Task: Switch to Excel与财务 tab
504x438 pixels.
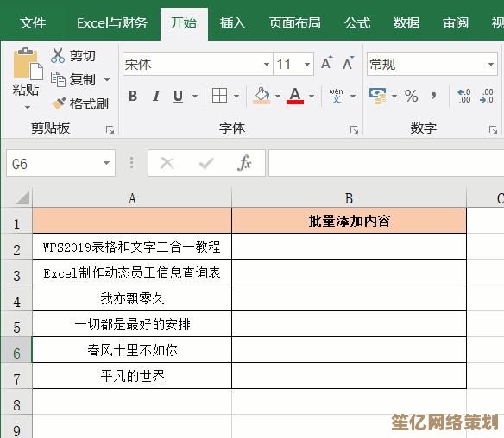Action: click(112, 22)
